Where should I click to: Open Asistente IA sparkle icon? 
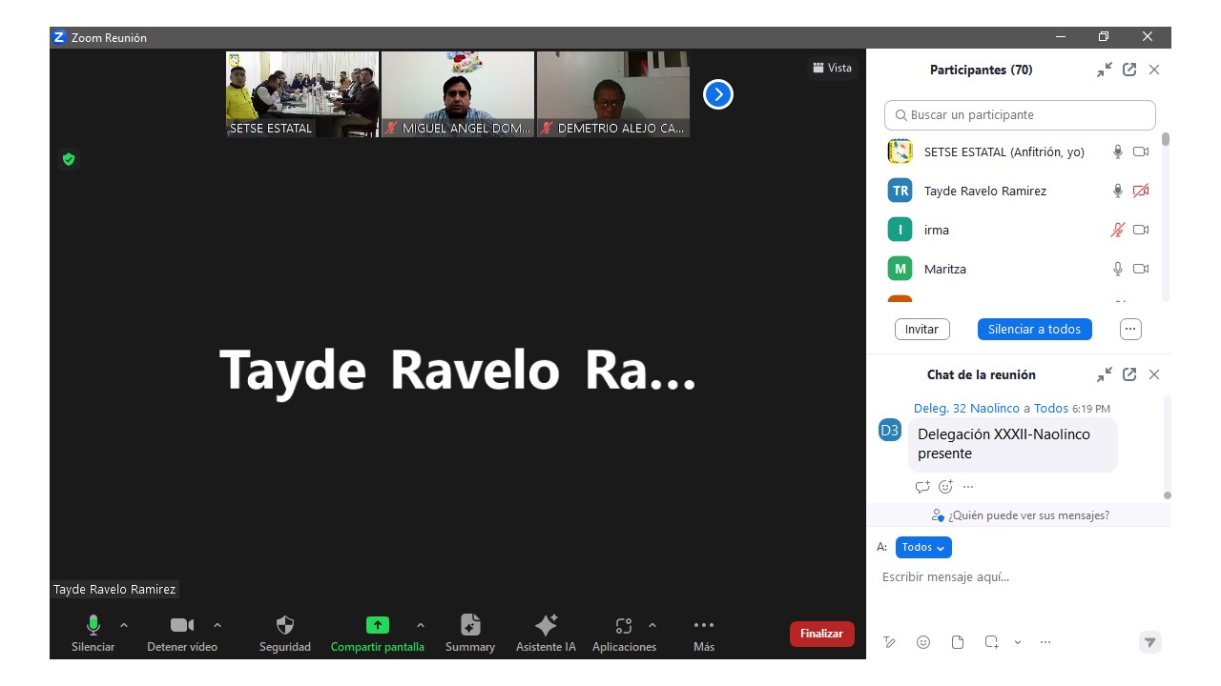tap(546, 626)
